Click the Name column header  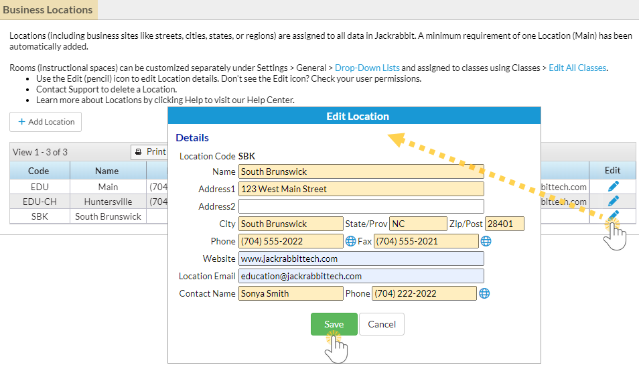click(108, 171)
